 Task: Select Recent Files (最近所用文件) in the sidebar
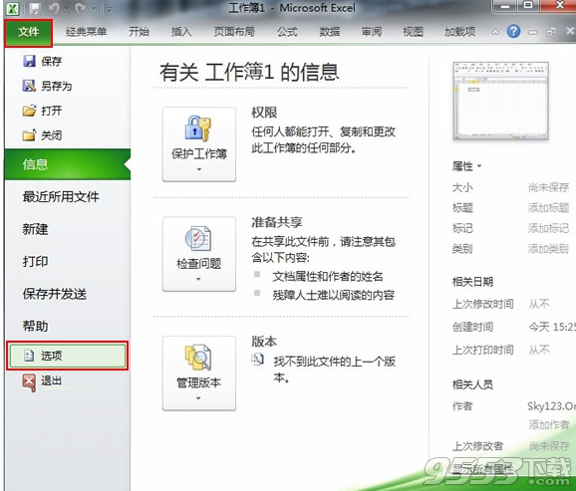[61, 197]
